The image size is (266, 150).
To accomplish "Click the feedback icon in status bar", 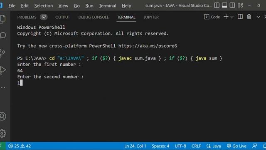I will (x=254, y=146).
